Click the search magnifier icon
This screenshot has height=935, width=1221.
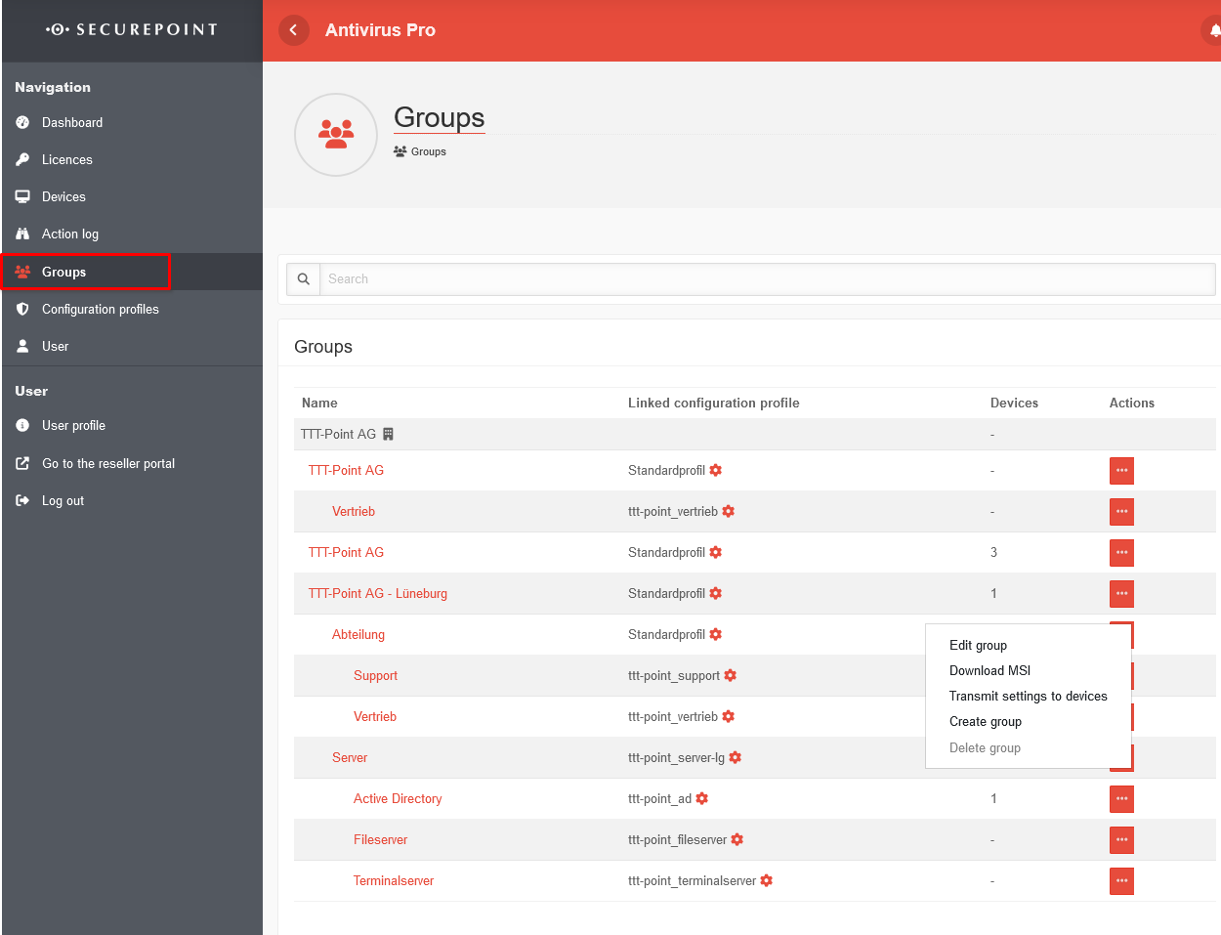[304, 279]
